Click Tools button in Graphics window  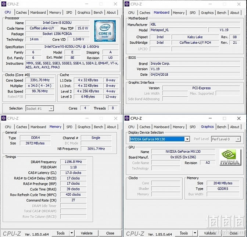point(184,233)
